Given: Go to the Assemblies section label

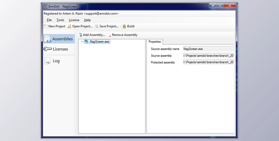Looking at the screenshot, I should pyautogui.click(x=62, y=39).
